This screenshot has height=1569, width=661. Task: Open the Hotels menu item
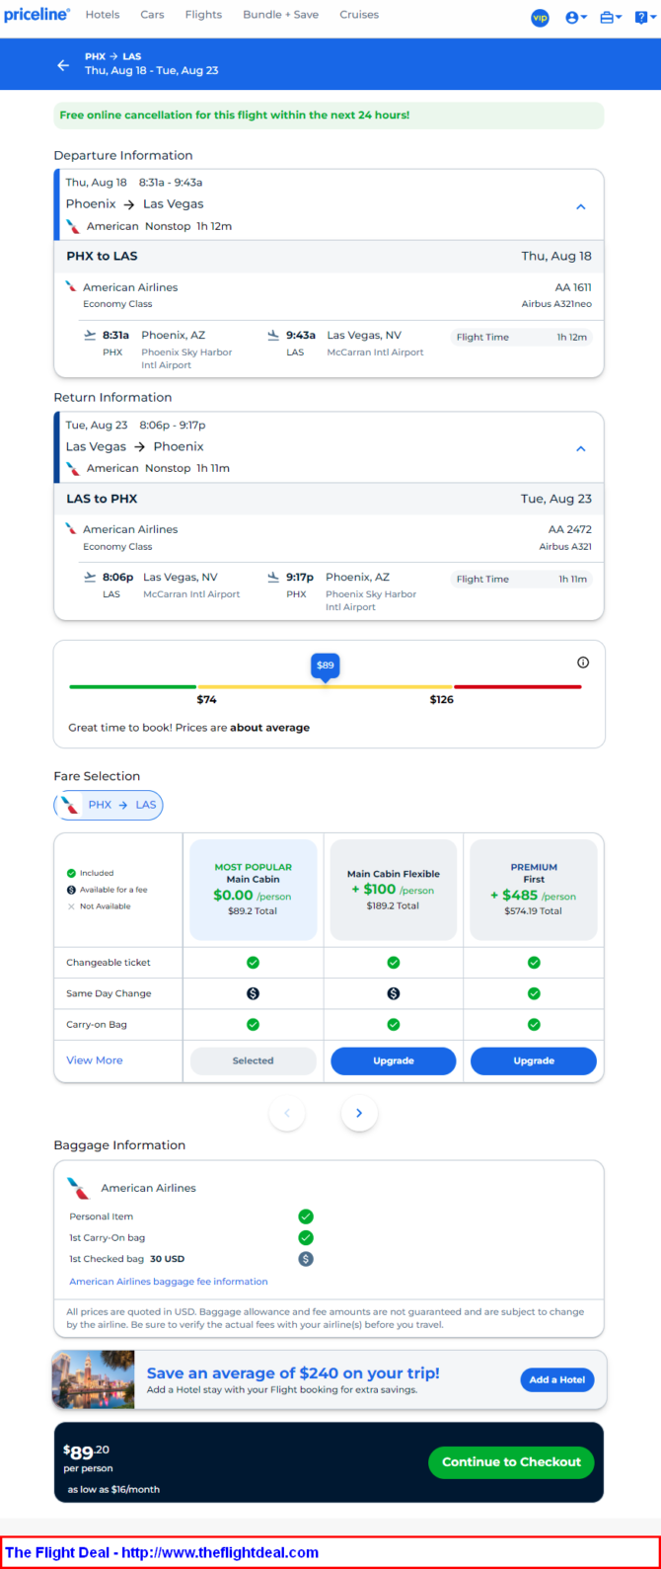click(103, 15)
